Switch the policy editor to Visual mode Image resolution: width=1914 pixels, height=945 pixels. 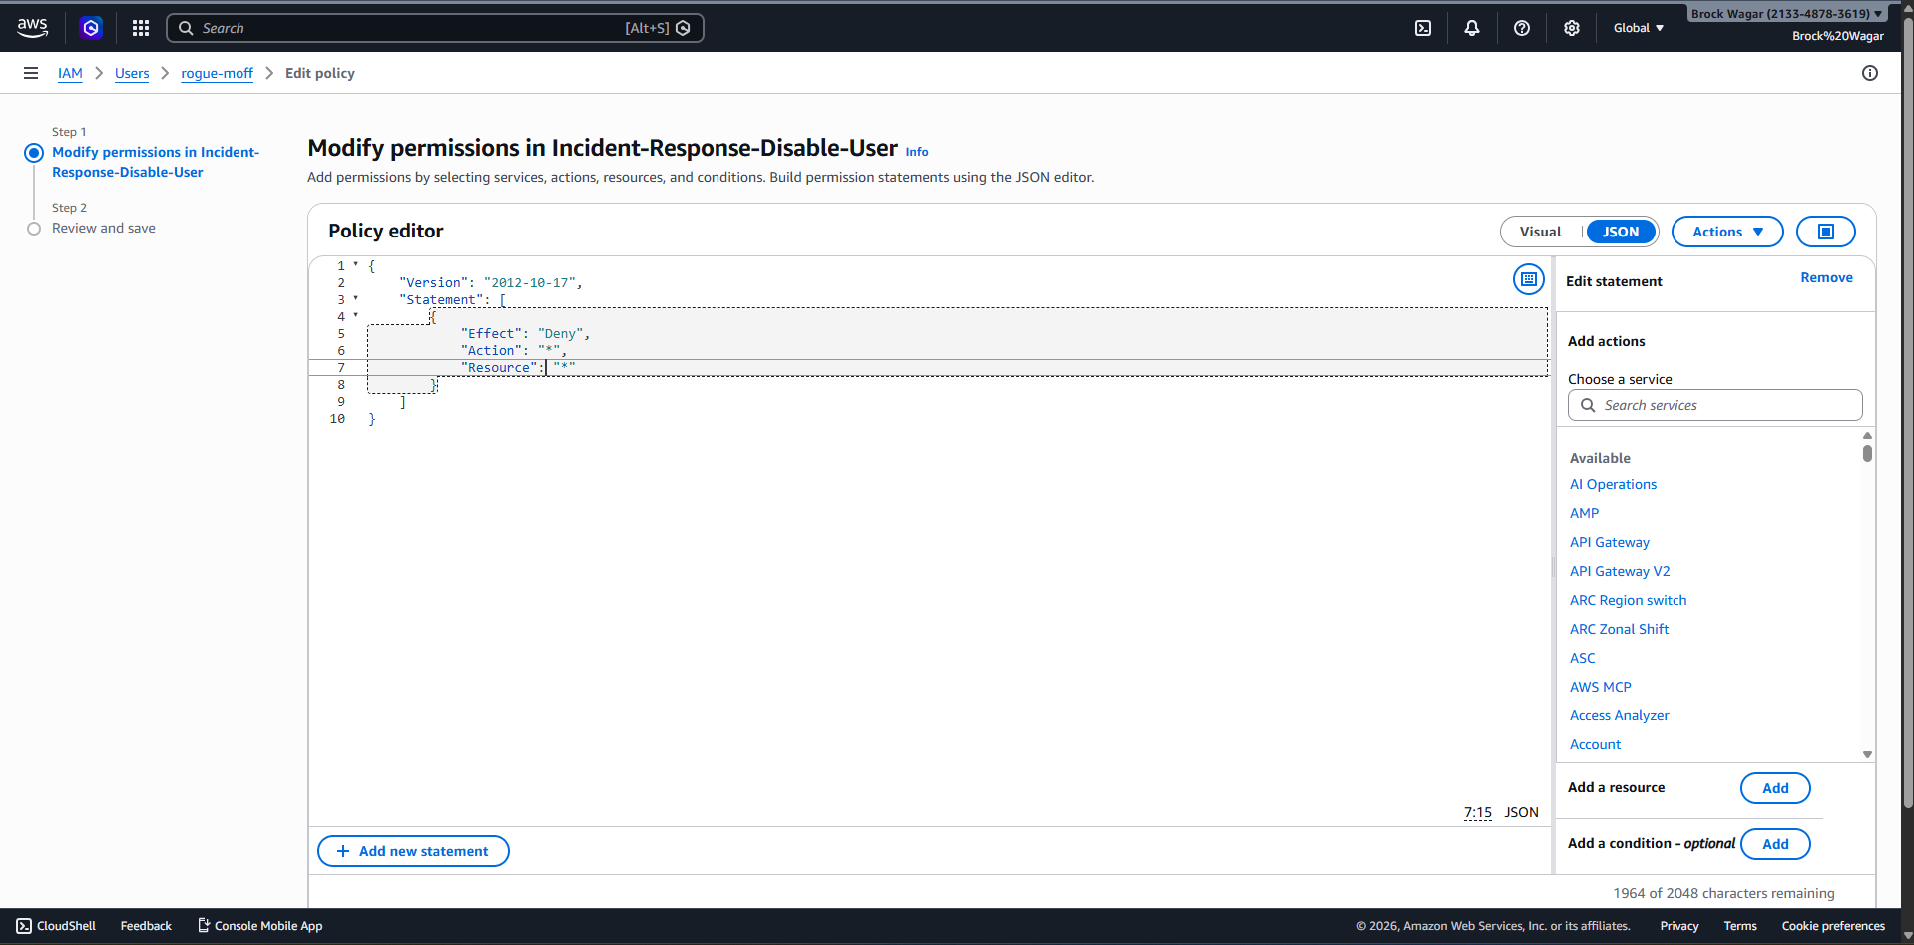pyautogui.click(x=1540, y=232)
